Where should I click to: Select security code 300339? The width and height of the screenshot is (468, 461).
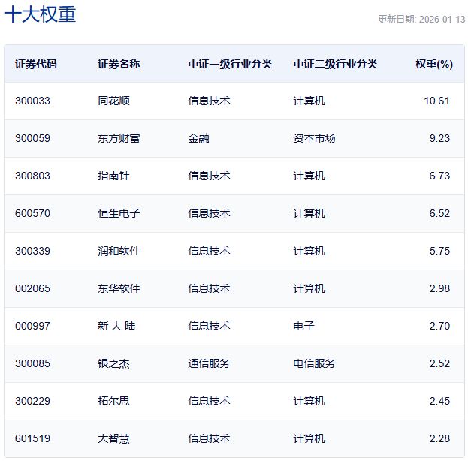point(32,251)
